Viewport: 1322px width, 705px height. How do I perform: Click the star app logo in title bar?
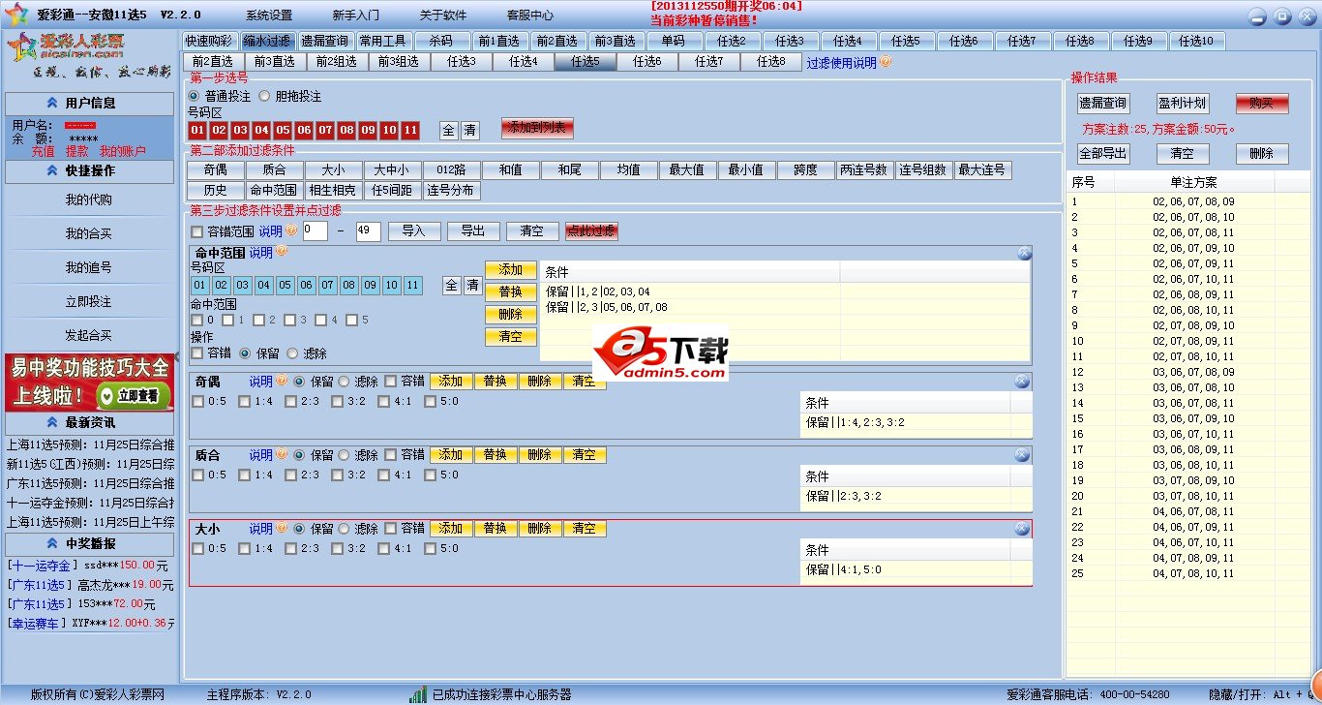(16, 16)
